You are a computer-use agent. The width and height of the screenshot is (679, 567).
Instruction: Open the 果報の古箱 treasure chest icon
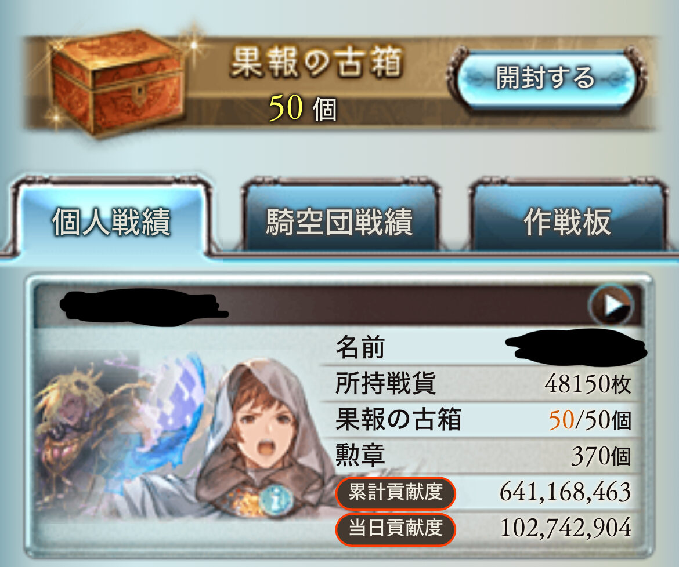116,82
